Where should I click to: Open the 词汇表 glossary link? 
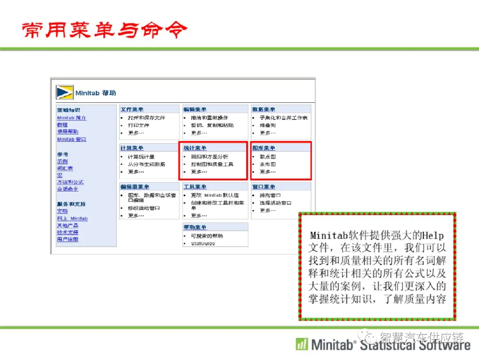coord(65,168)
